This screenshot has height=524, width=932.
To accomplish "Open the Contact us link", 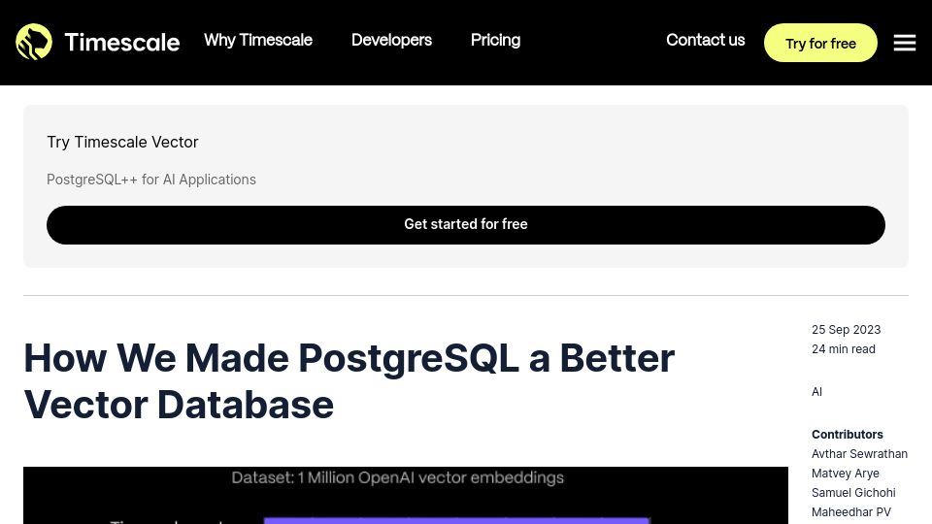I will pos(706,40).
